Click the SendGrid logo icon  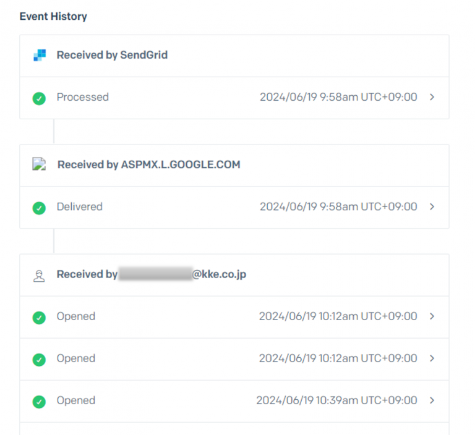(40, 55)
